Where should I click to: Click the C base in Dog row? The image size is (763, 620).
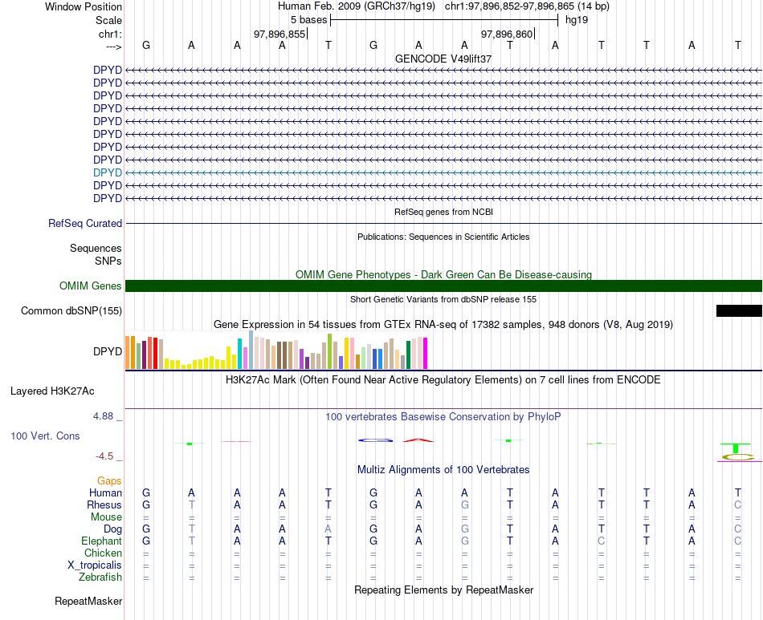[737, 529]
